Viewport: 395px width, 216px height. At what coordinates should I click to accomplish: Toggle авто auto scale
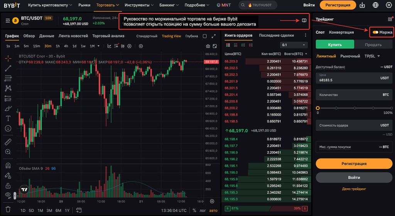[x=213, y=211]
